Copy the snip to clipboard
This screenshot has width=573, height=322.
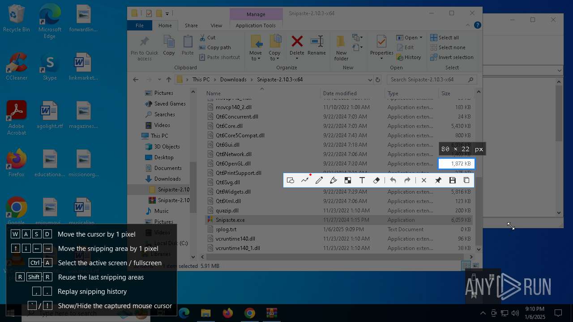coord(466,180)
